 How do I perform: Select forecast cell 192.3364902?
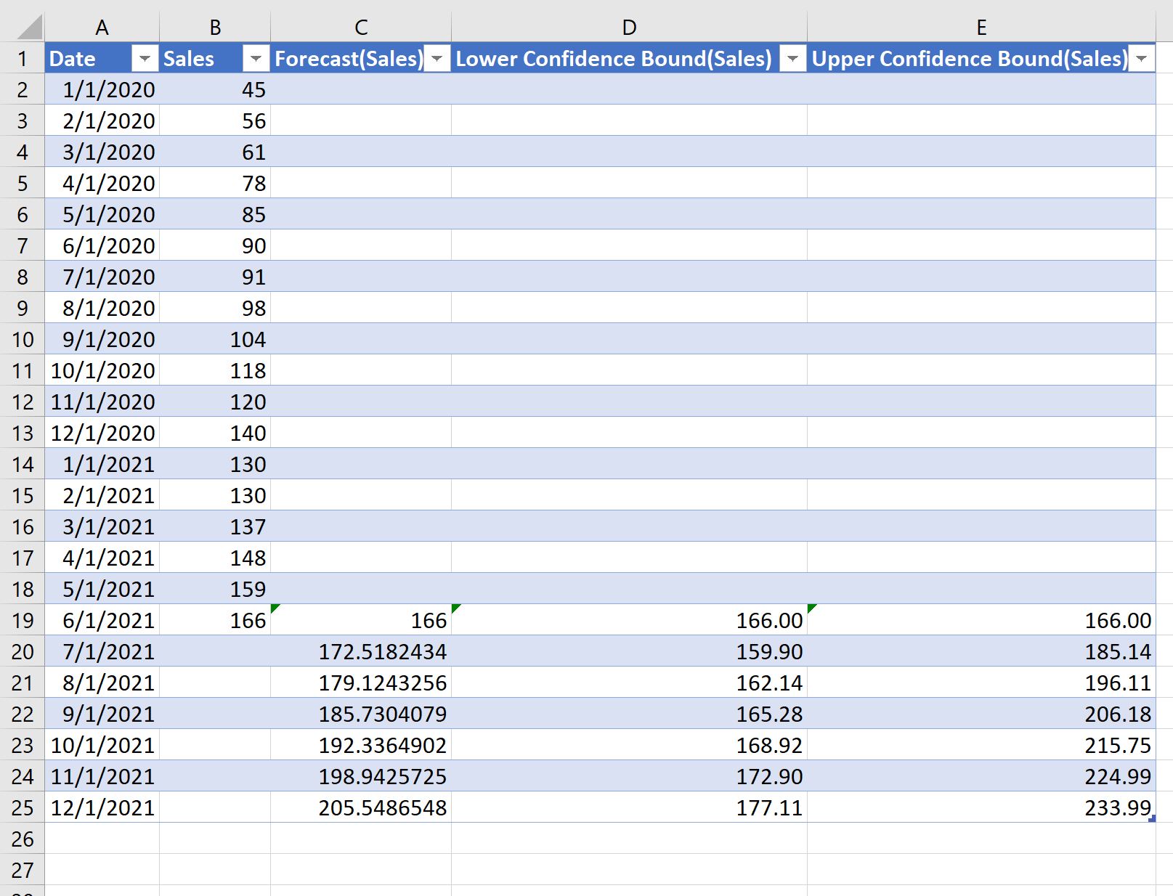361,746
